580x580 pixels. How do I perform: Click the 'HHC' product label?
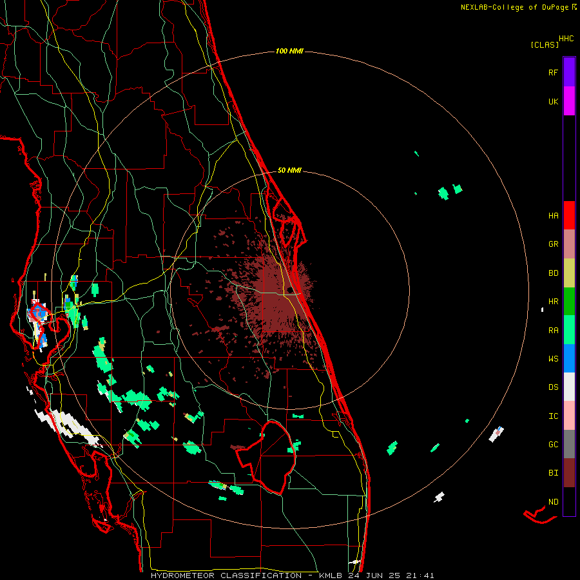click(x=566, y=39)
